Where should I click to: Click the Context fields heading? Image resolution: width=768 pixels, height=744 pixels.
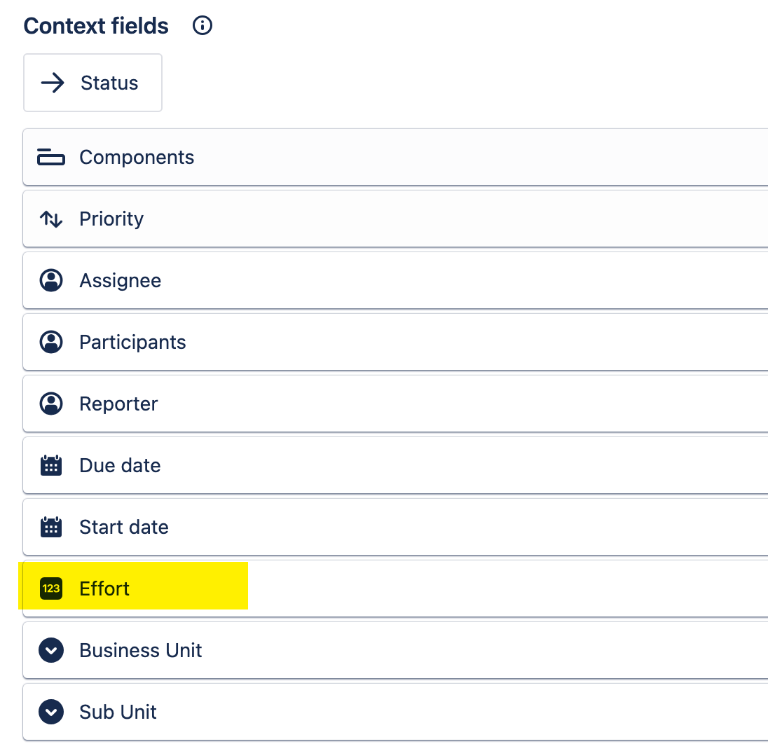coord(96,26)
